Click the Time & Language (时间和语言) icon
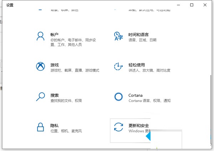 coord(118,36)
